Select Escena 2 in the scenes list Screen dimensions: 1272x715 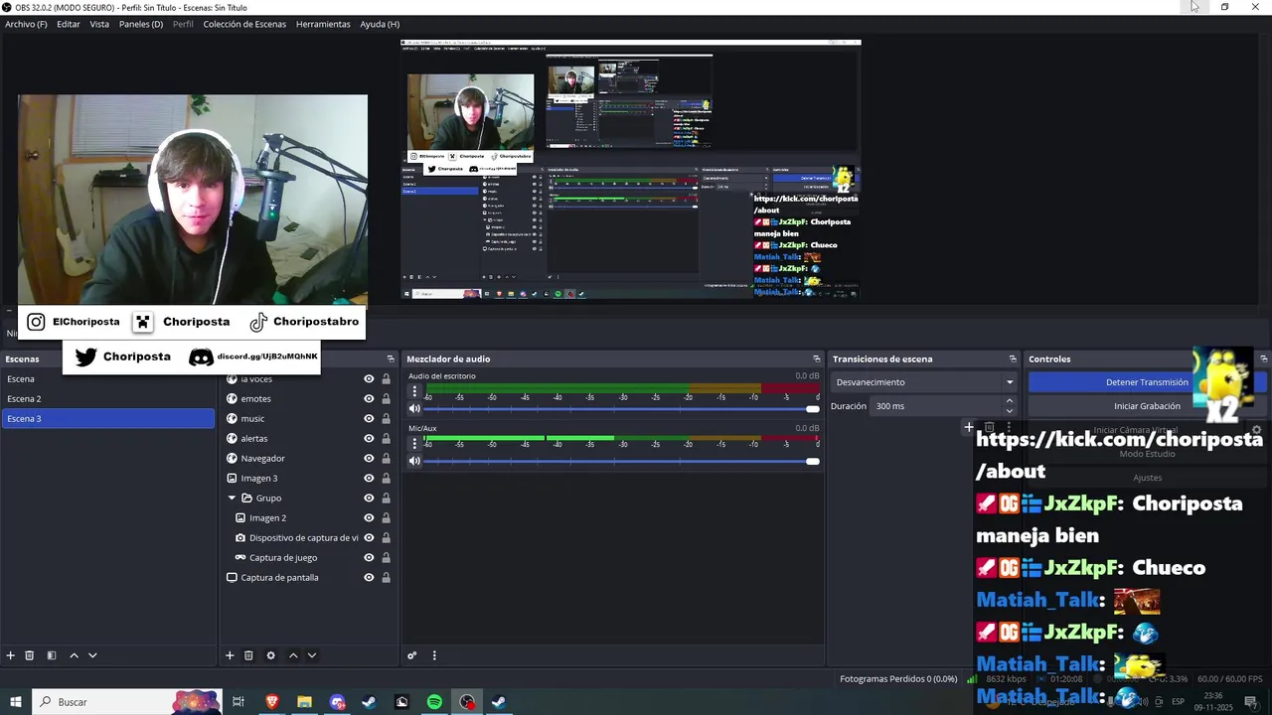click(107, 398)
